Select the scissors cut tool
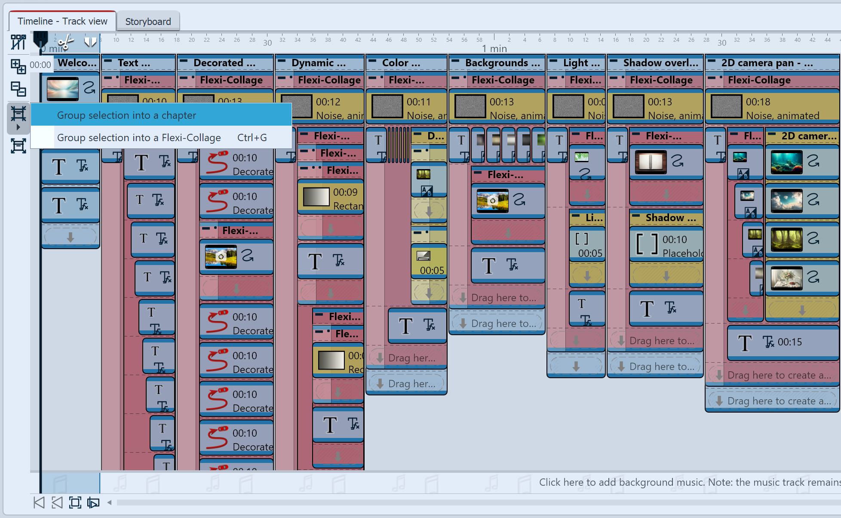This screenshot has height=518, width=841. pyautogui.click(x=67, y=43)
